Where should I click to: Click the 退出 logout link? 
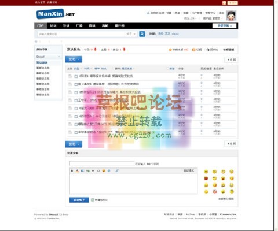221,13
